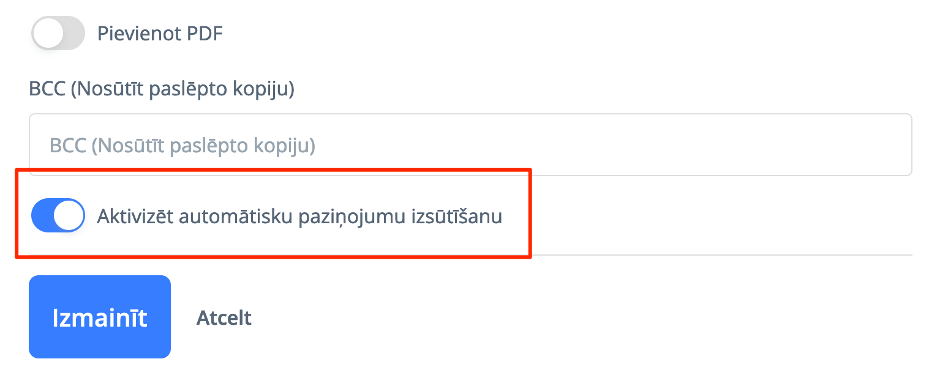
Task: Select the hidden copy BCC placeholder field
Action: [x=470, y=145]
